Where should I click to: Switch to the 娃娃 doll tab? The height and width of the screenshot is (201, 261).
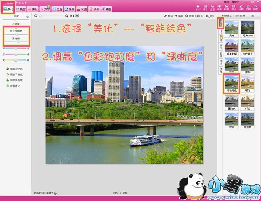tap(94, 9)
